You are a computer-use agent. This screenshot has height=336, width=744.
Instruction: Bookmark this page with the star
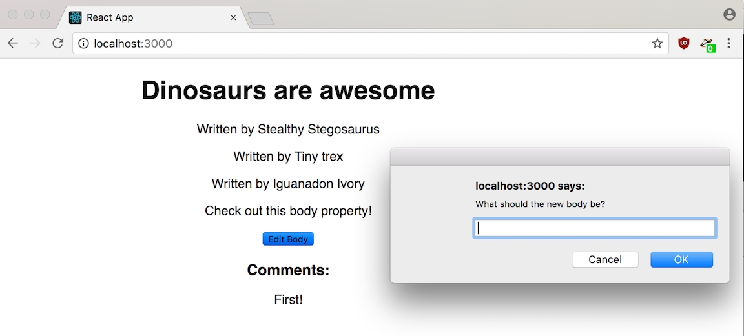657,43
